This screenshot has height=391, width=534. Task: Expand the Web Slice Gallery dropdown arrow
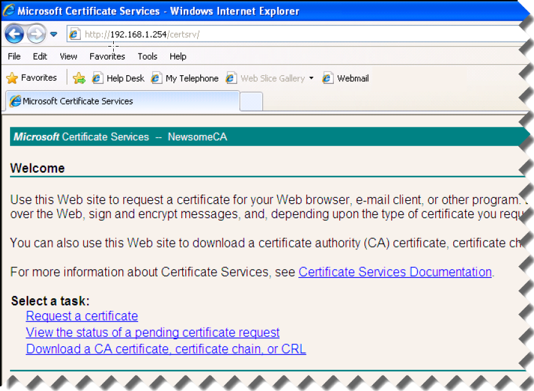pyautogui.click(x=311, y=78)
